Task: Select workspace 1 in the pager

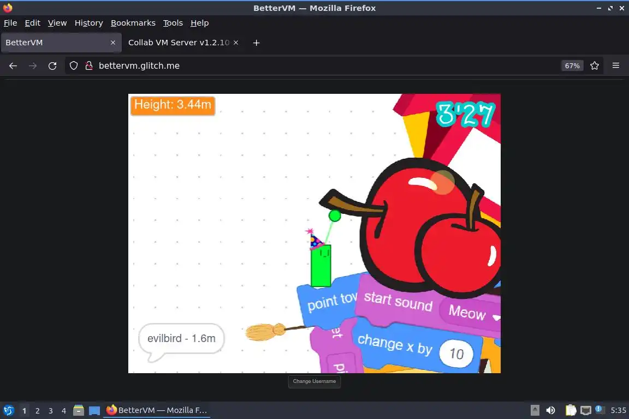Action: click(24, 411)
